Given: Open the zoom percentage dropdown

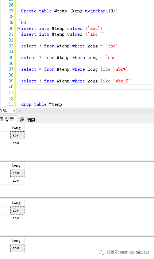Looking at the screenshot, I should pos(14,111).
